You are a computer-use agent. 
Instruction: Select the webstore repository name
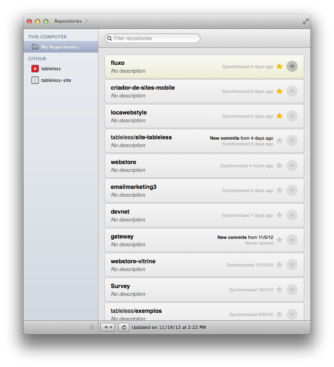(x=123, y=162)
